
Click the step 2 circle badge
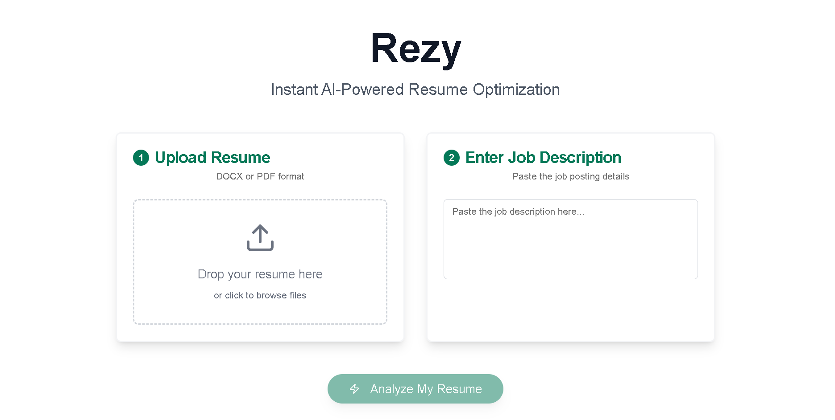click(451, 158)
